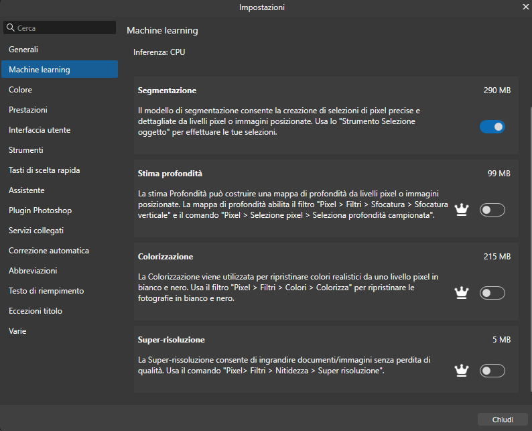Screen dimensions: 532x431
Task: Go to Prestazioni settings
Action: tap(27, 110)
